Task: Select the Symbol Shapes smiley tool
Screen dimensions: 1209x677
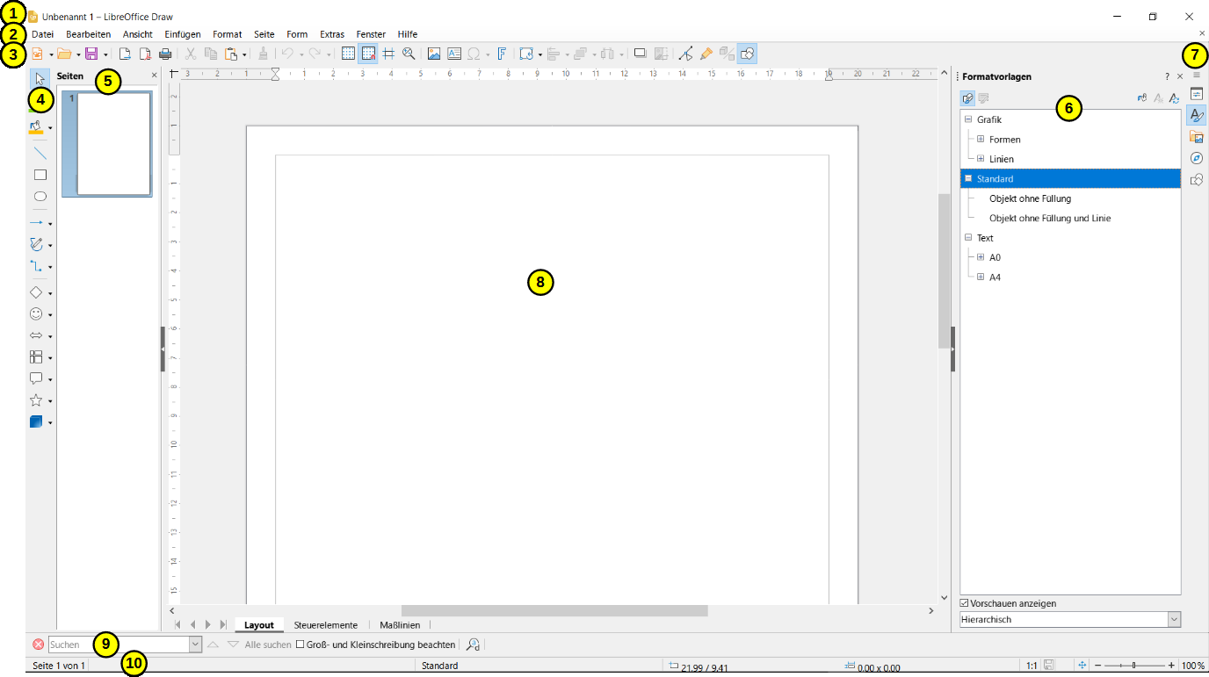Action: 36,313
